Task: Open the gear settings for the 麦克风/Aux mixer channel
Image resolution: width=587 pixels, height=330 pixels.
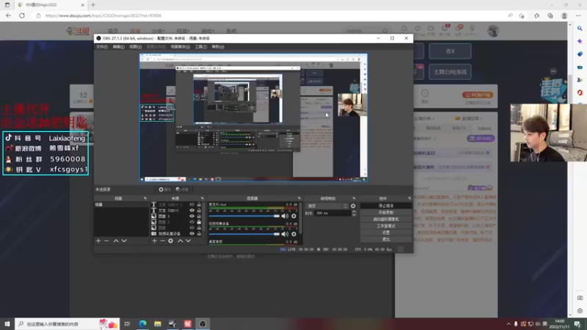Action: click(294, 216)
